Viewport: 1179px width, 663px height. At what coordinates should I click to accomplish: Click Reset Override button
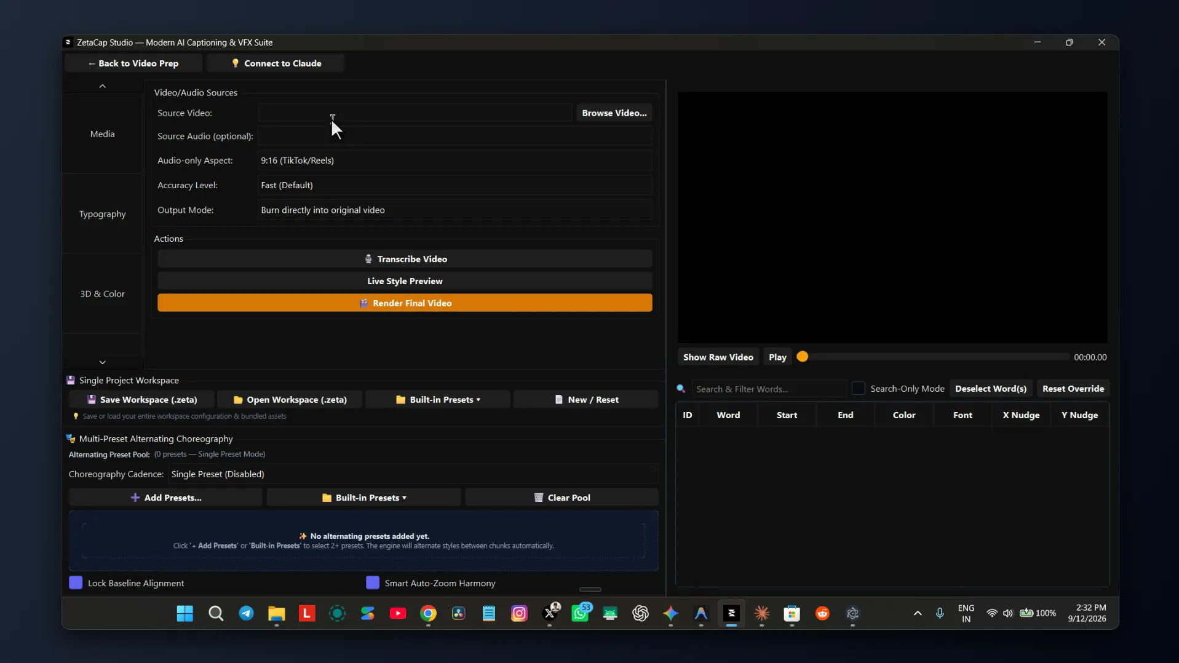[x=1073, y=389]
